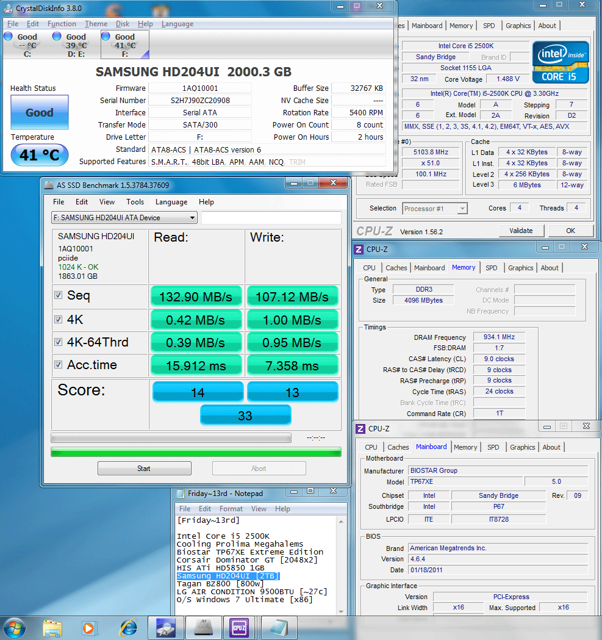Open Internet Explorer from the taskbar

click(x=129, y=628)
